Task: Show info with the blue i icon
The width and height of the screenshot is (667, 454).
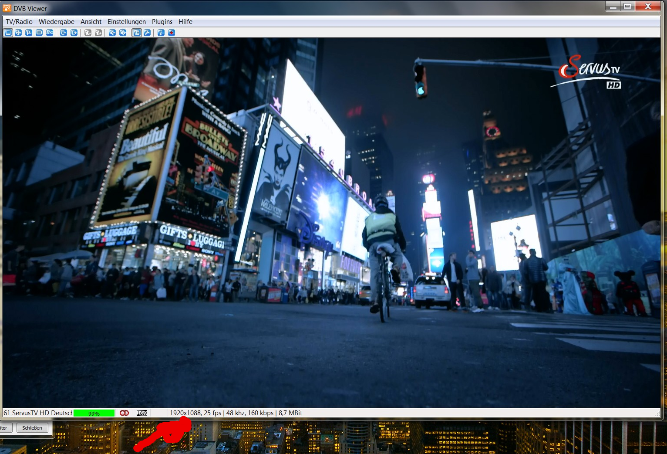Action: tap(161, 33)
